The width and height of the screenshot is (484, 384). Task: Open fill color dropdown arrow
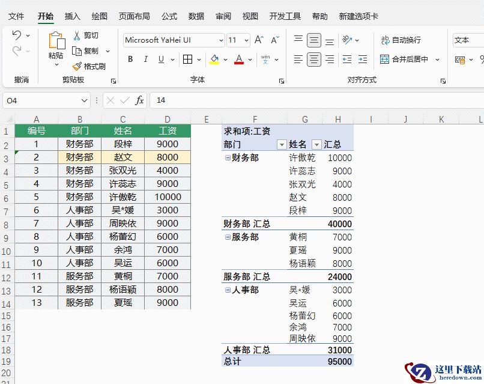[x=226, y=59]
